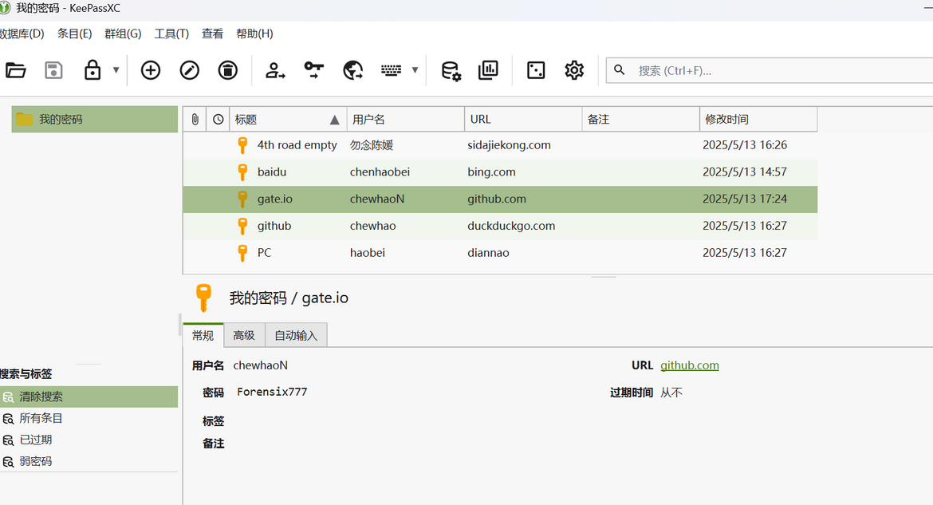Open application settings gear icon
933x505 pixels.
click(x=574, y=70)
